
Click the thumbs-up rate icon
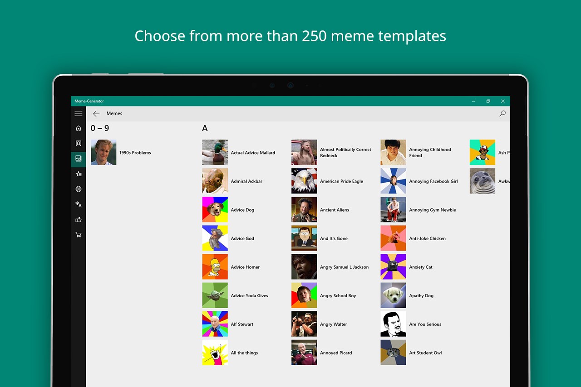click(x=79, y=220)
